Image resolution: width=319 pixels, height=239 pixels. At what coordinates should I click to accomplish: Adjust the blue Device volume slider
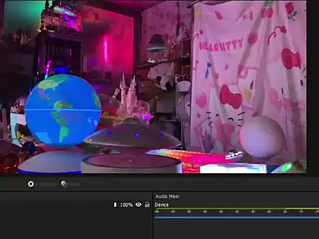(237, 218)
